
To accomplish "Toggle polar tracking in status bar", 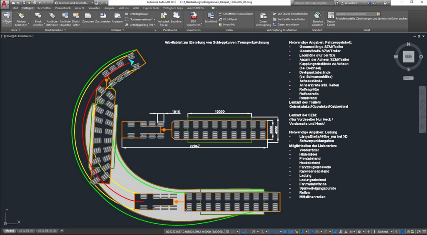I will coord(253,232).
